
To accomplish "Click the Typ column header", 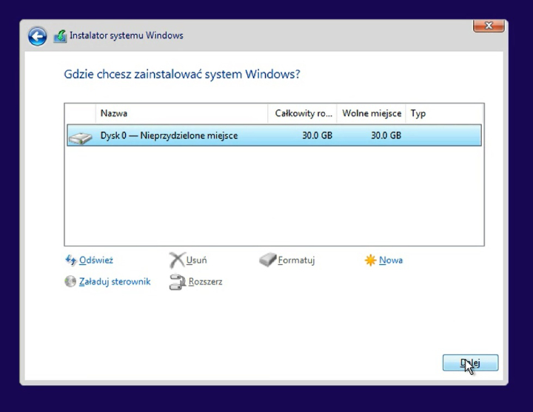I will click(x=418, y=113).
